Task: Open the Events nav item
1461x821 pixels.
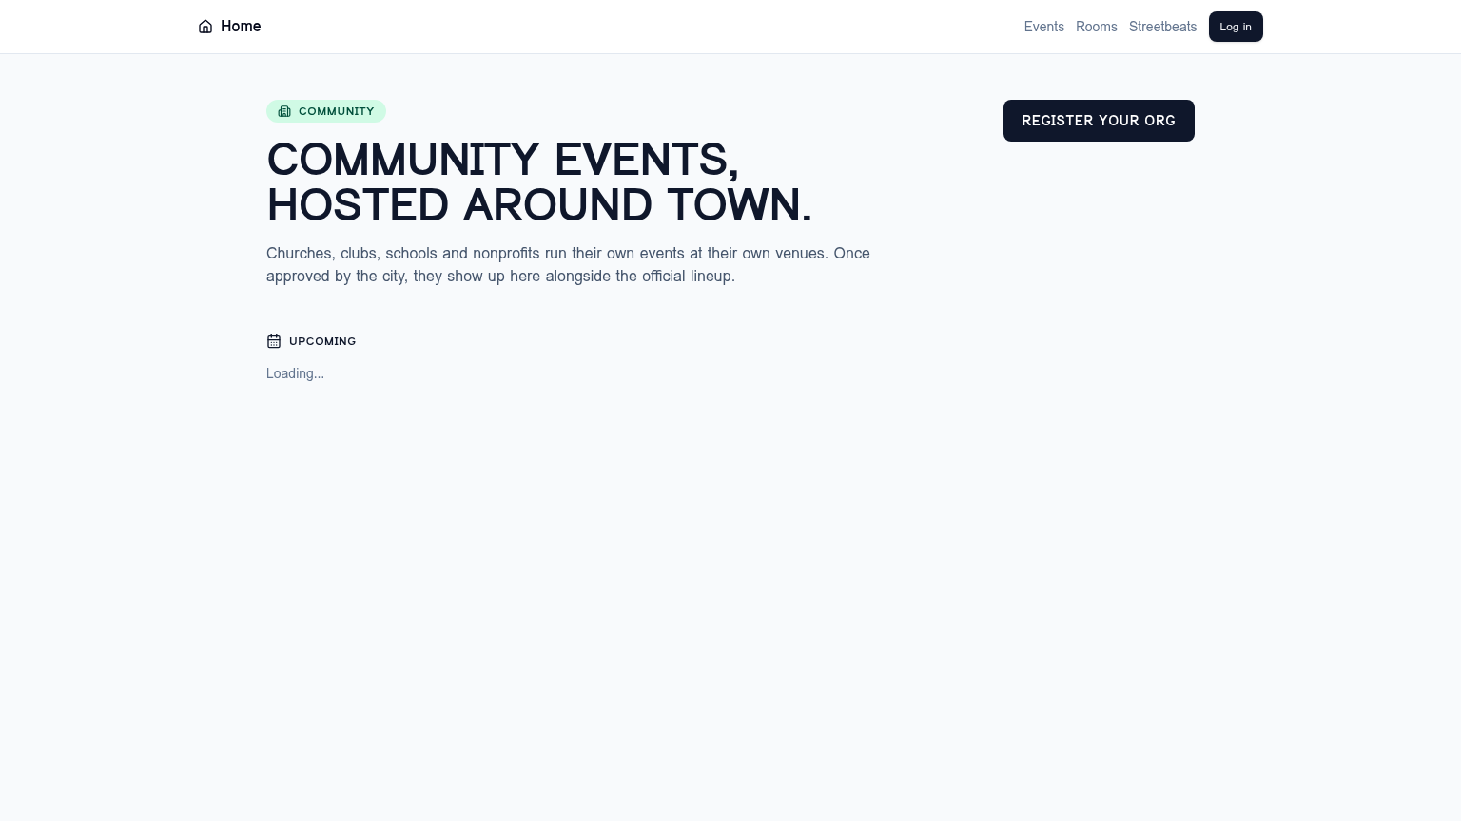Action: click(x=1043, y=27)
